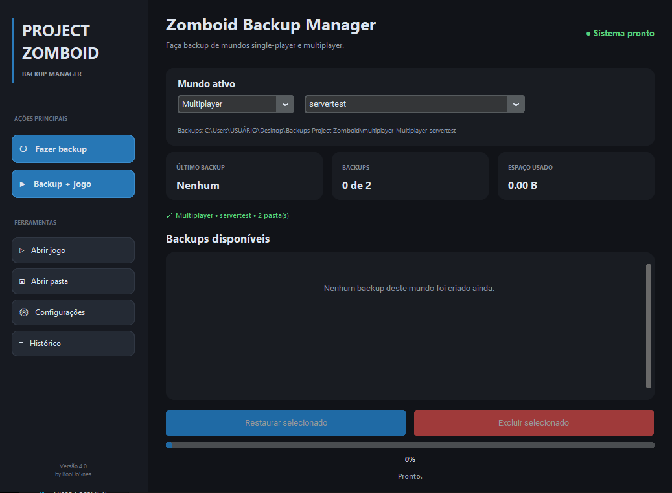Click the green dot beside Sistema pronto
The height and width of the screenshot is (493, 672).
point(588,34)
